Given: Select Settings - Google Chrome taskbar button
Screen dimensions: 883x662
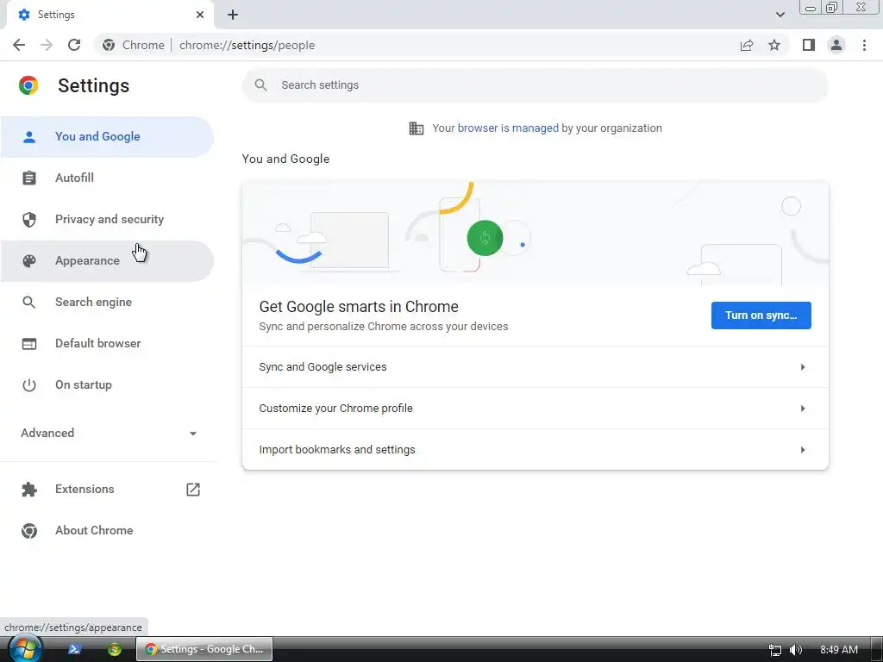Looking at the screenshot, I should 205,649.
